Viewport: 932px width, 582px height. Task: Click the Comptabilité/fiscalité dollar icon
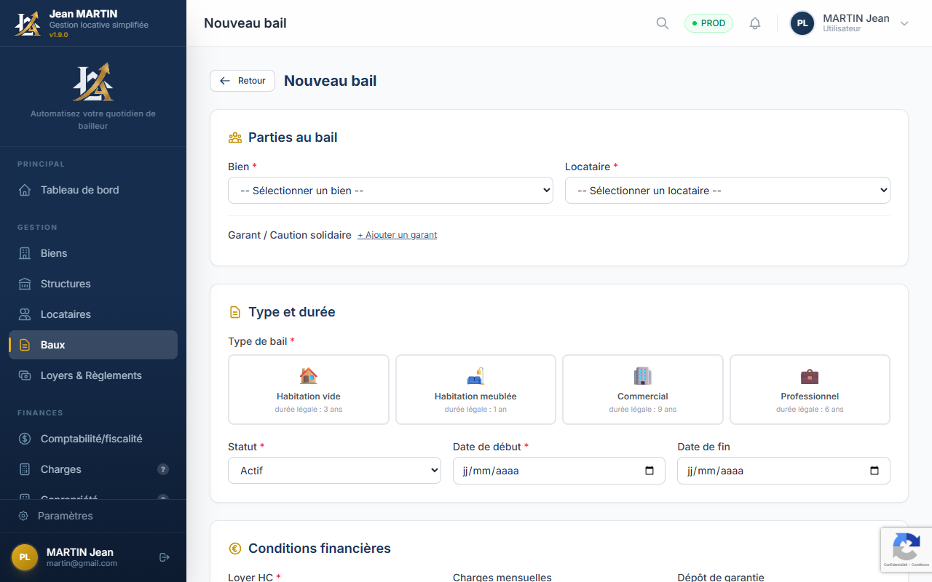(25, 439)
